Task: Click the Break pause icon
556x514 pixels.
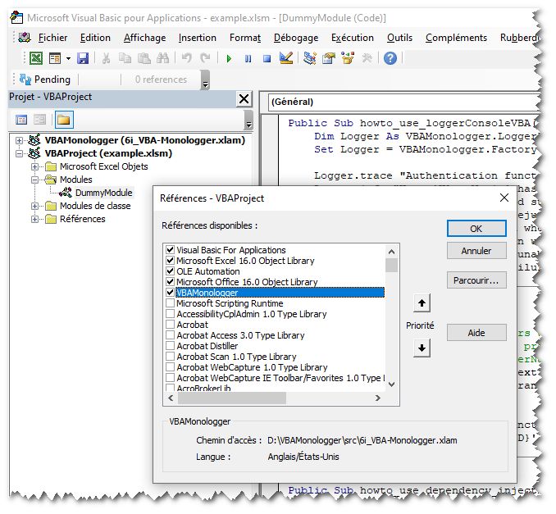Action: click(x=248, y=58)
